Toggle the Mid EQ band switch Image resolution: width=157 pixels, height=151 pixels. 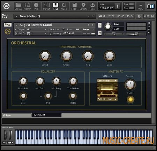[x=48, y=96]
